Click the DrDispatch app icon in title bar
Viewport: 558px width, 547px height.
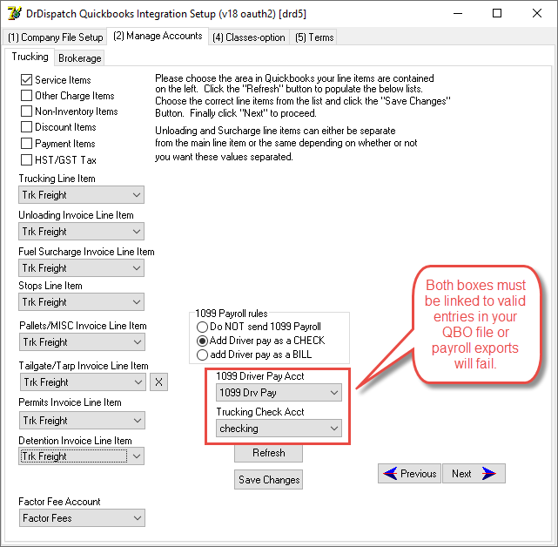[15, 14]
